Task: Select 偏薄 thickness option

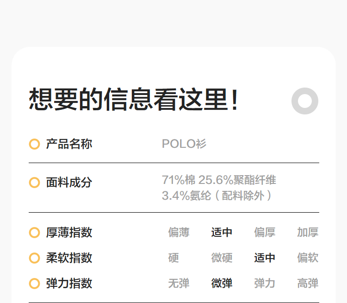Action: (x=179, y=233)
